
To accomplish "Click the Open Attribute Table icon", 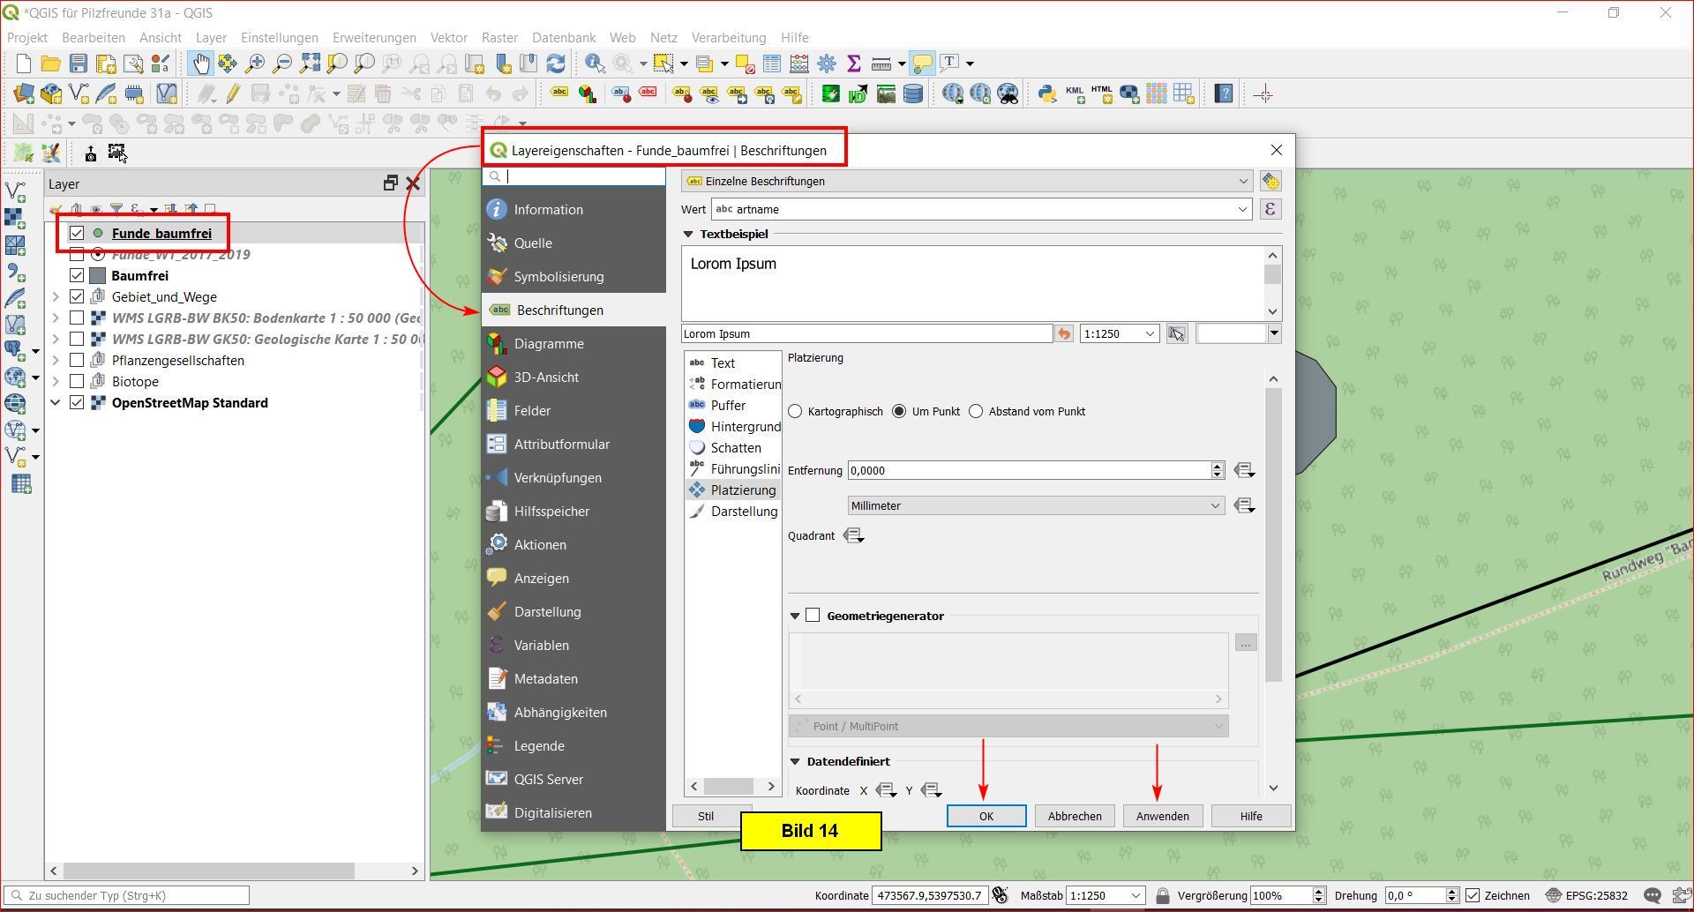I will click(772, 64).
